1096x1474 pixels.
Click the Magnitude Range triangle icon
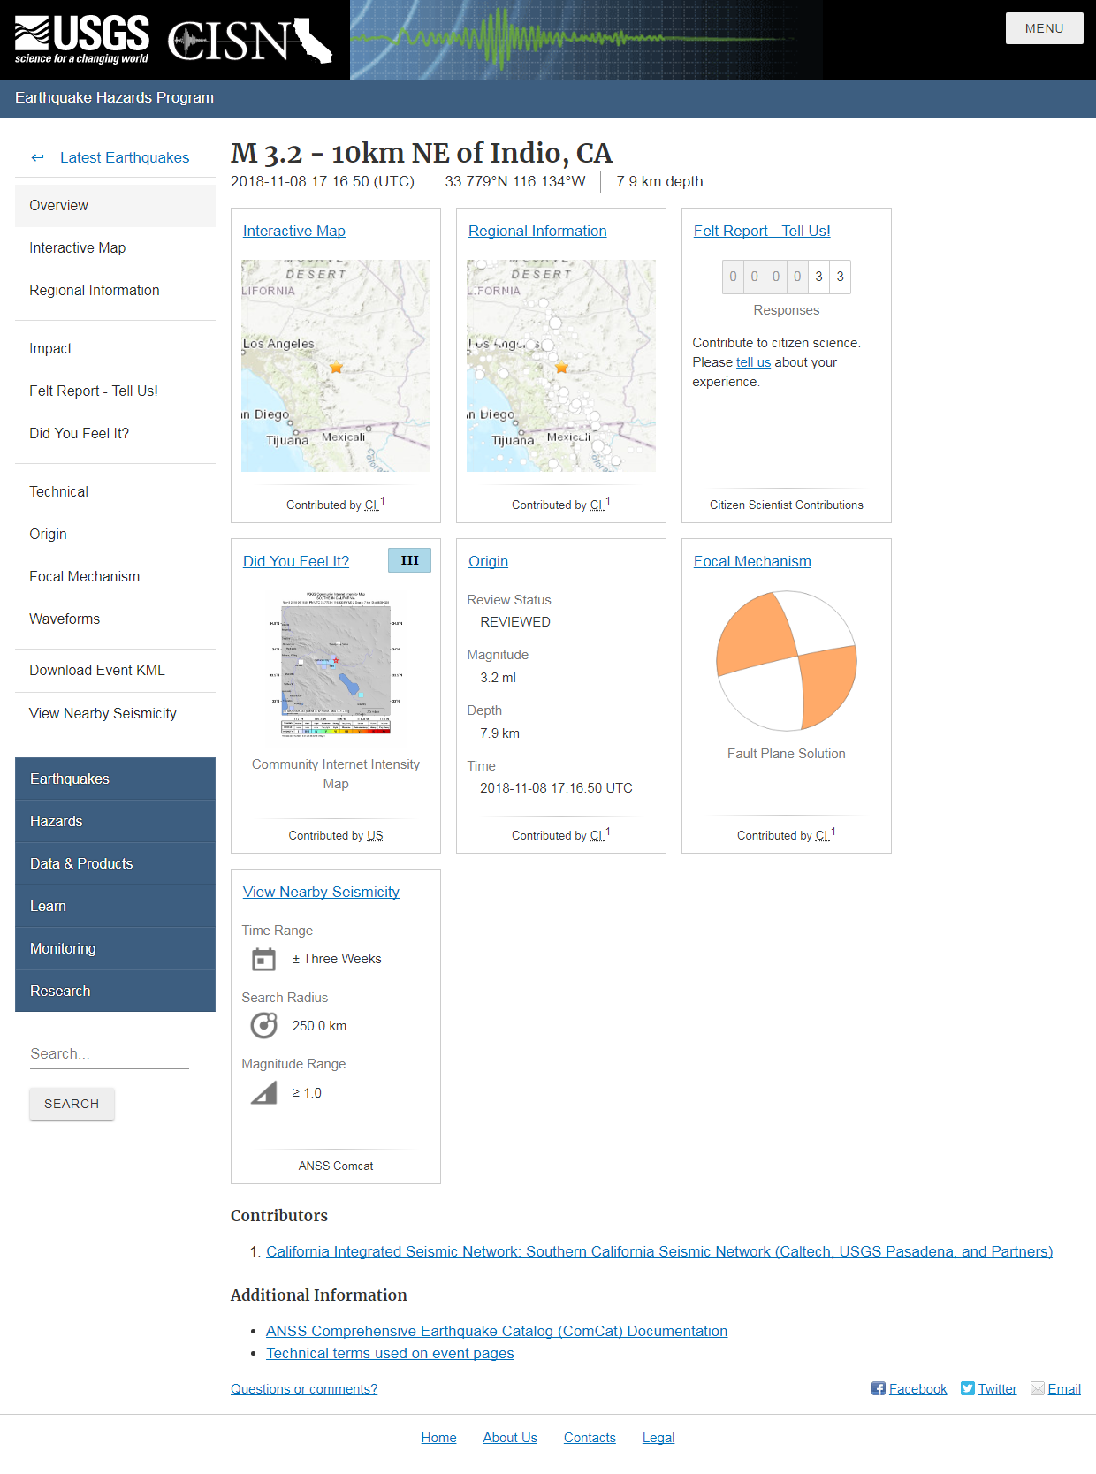click(x=263, y=1093)
